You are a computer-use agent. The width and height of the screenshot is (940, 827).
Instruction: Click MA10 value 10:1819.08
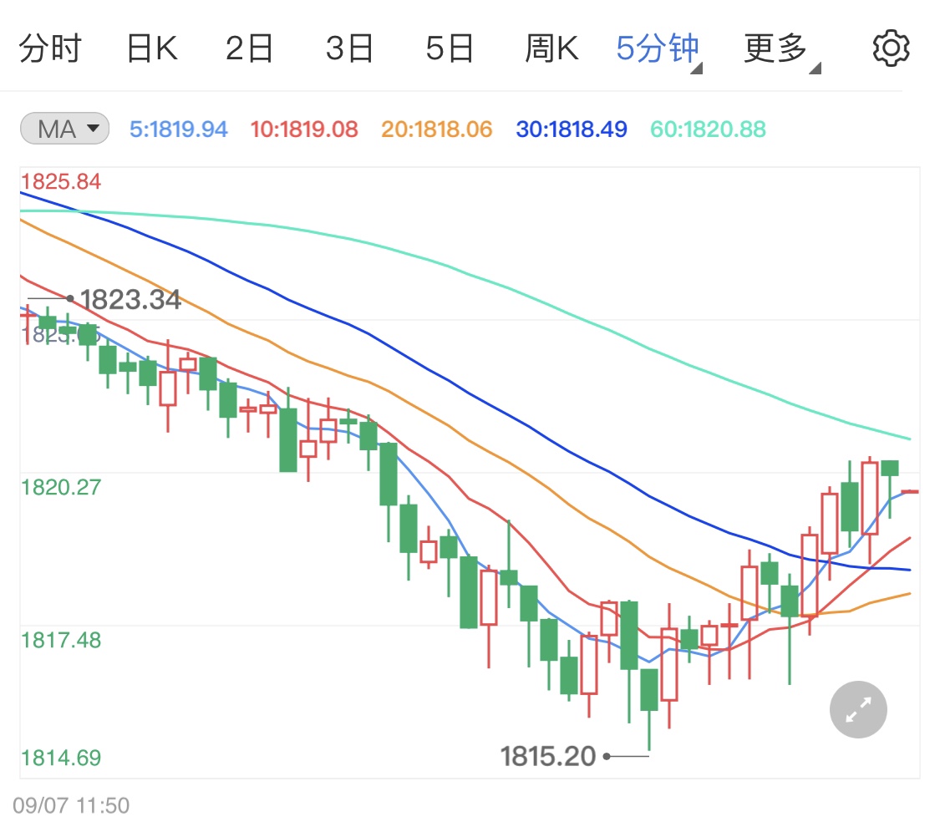304,129
